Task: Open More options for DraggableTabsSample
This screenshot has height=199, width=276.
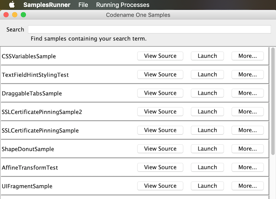Action: tap(247, 93)
